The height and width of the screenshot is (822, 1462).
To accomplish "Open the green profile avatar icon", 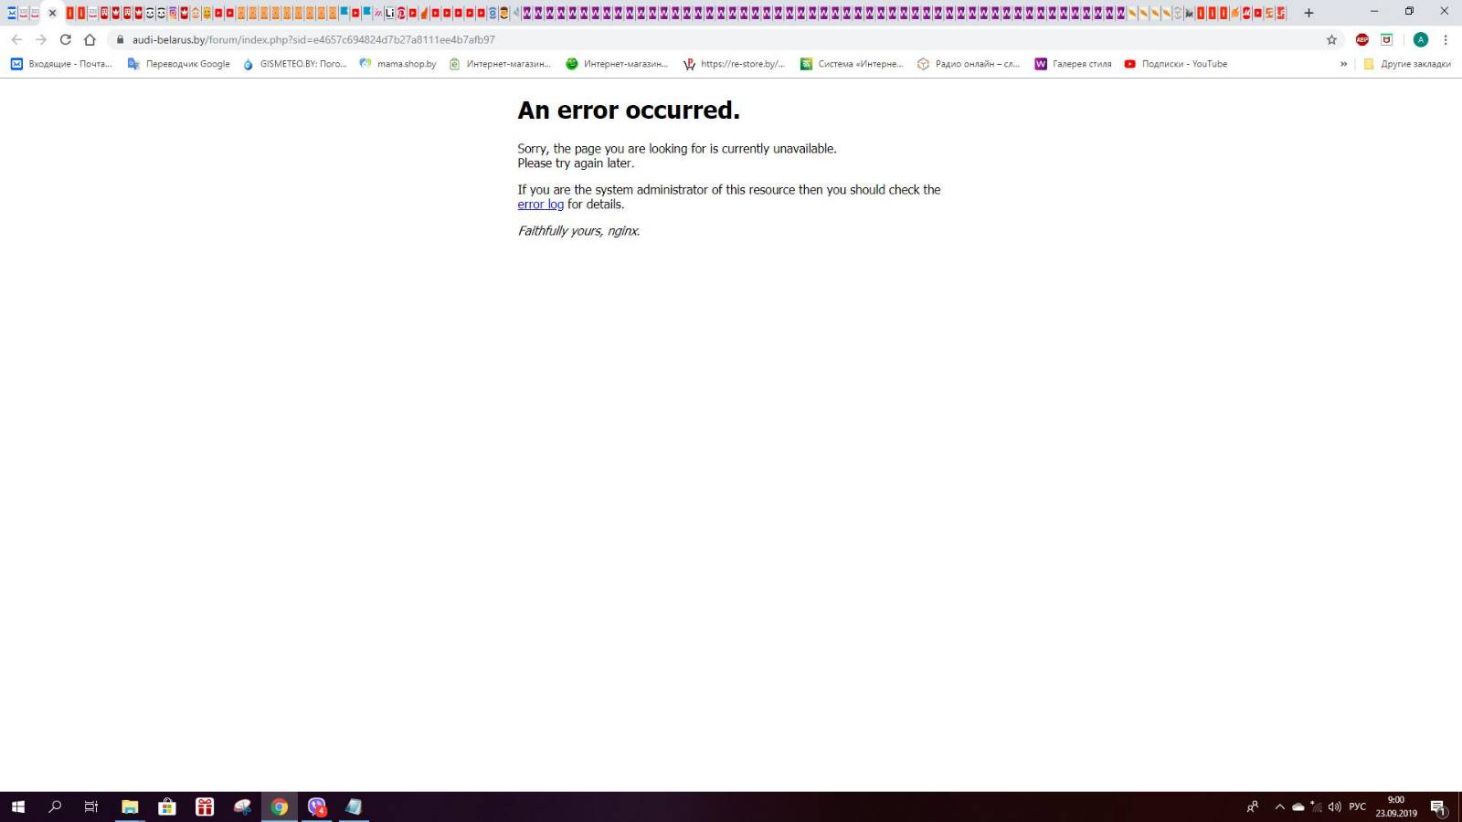I will [x=1420, y=39].
